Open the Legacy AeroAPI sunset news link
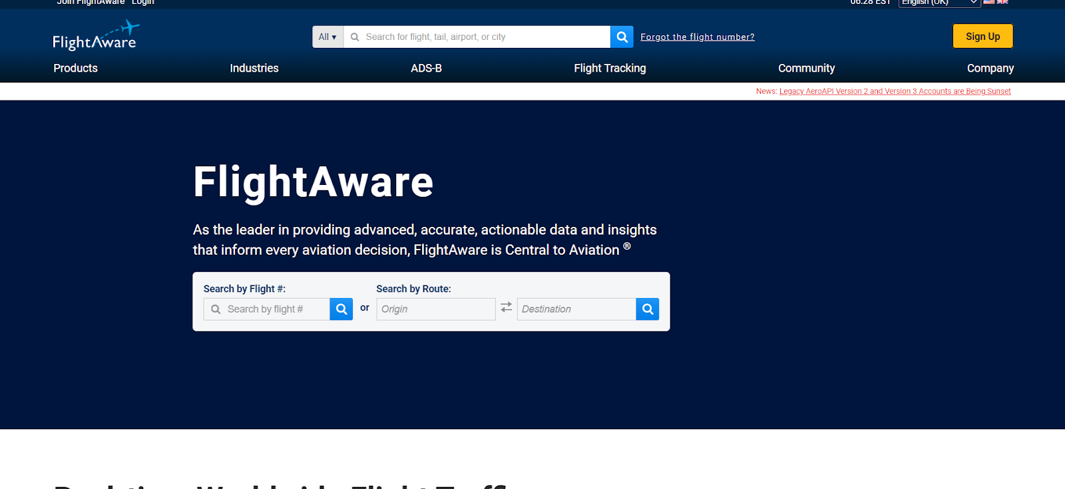The height and width of the screenshot is (489, 1065). pos(895,91)
